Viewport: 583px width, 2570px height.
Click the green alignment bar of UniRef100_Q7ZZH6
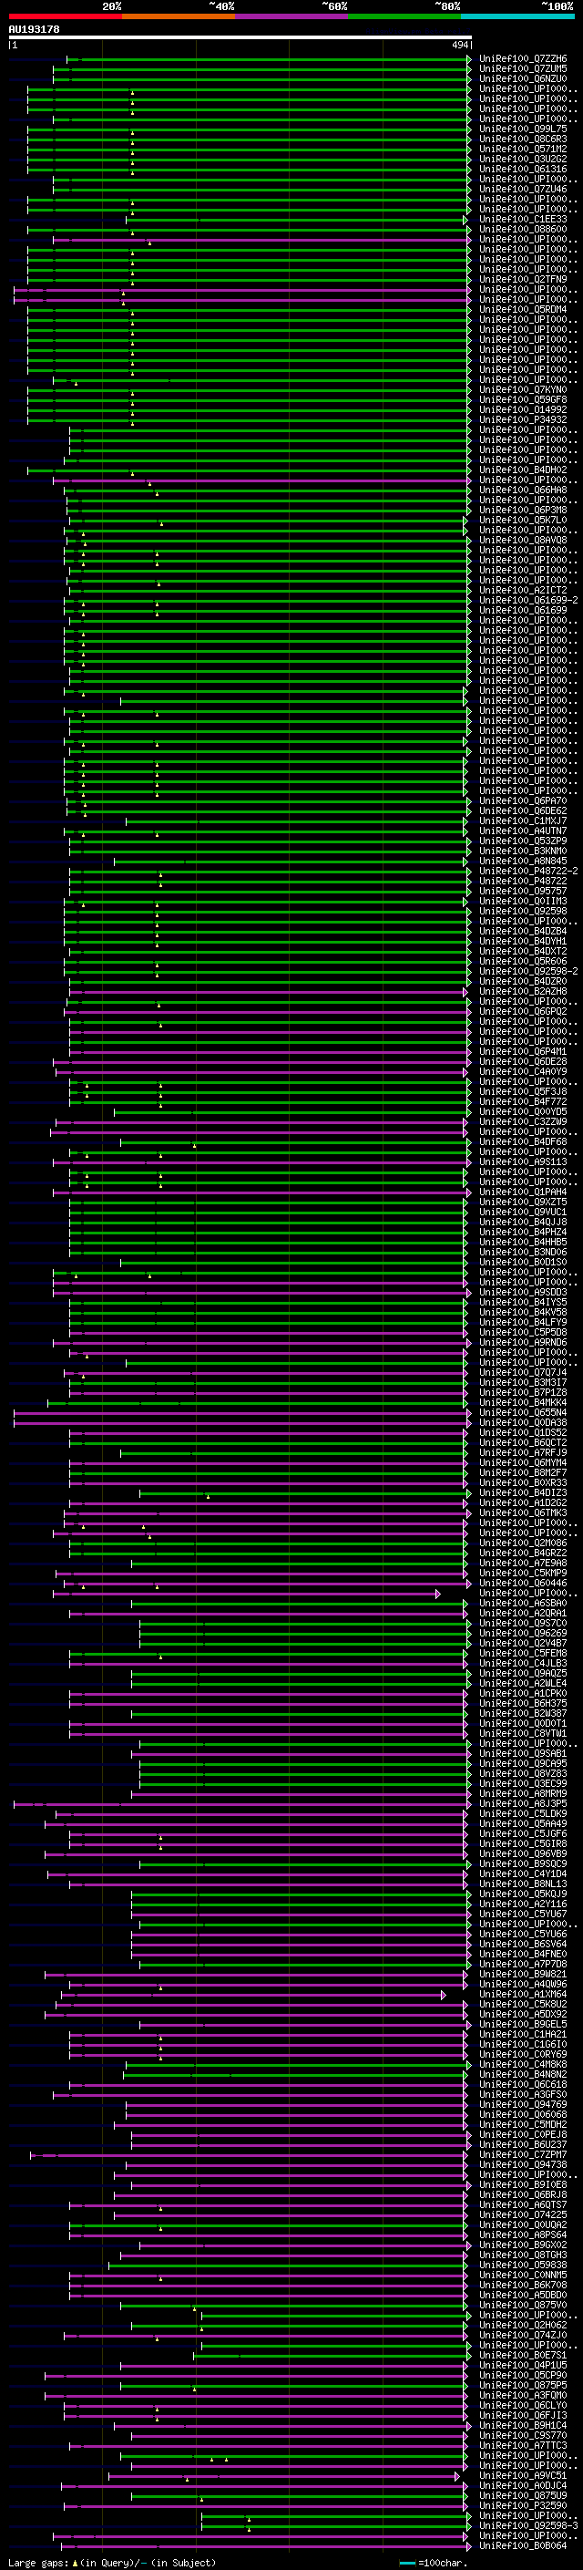[x=268, y=59]
